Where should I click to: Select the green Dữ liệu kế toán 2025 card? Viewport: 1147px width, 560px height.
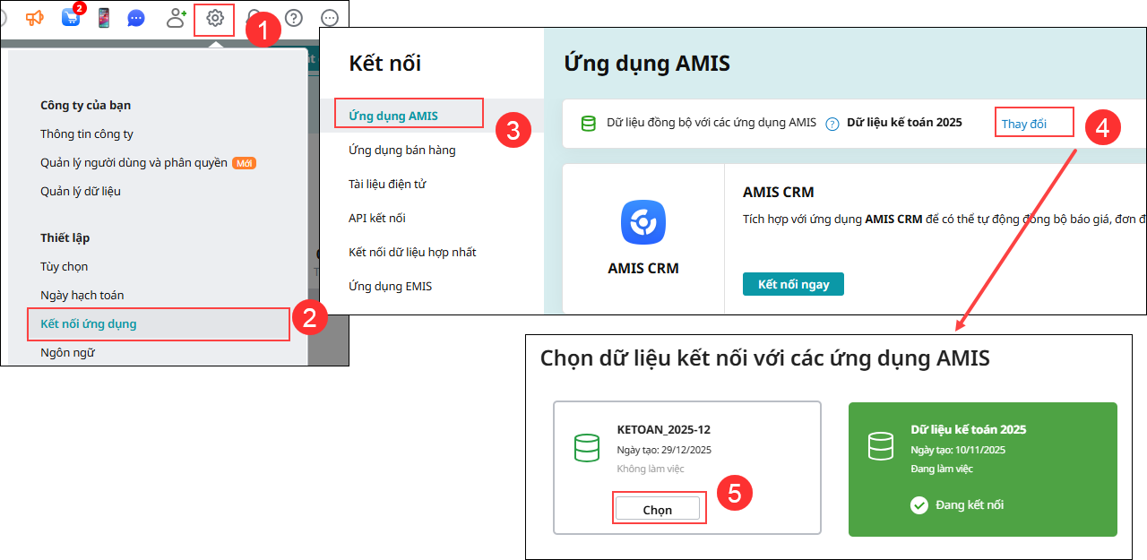coord(983,469)
